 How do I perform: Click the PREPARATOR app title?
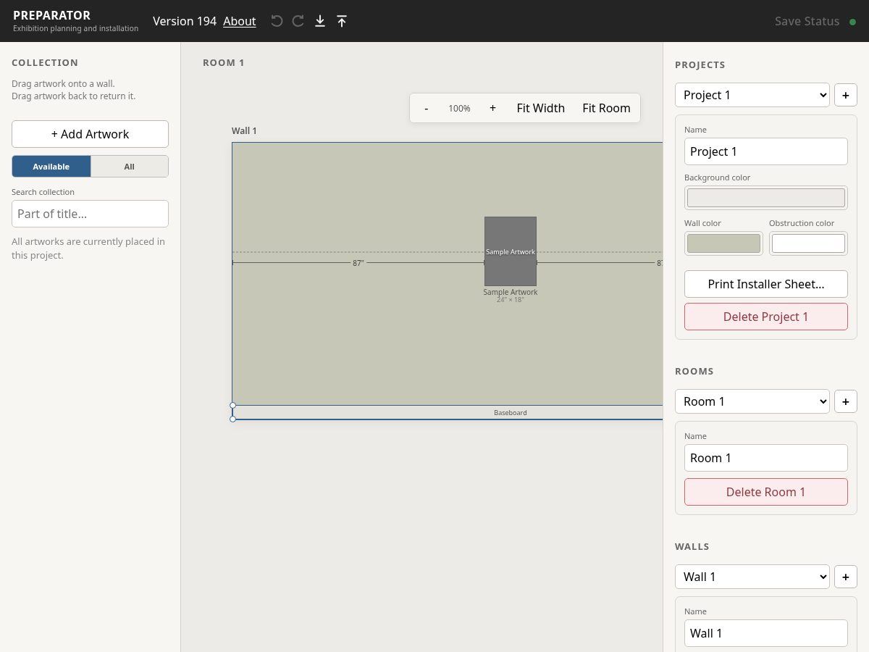click(51, 15)
